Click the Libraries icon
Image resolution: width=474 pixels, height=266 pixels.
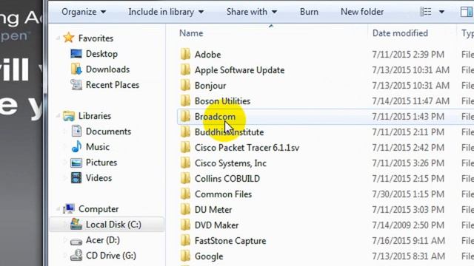[69, 116]
